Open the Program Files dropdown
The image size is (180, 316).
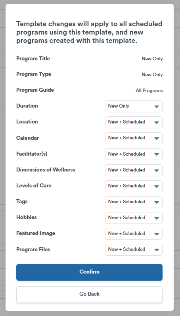tap(134, 250)
